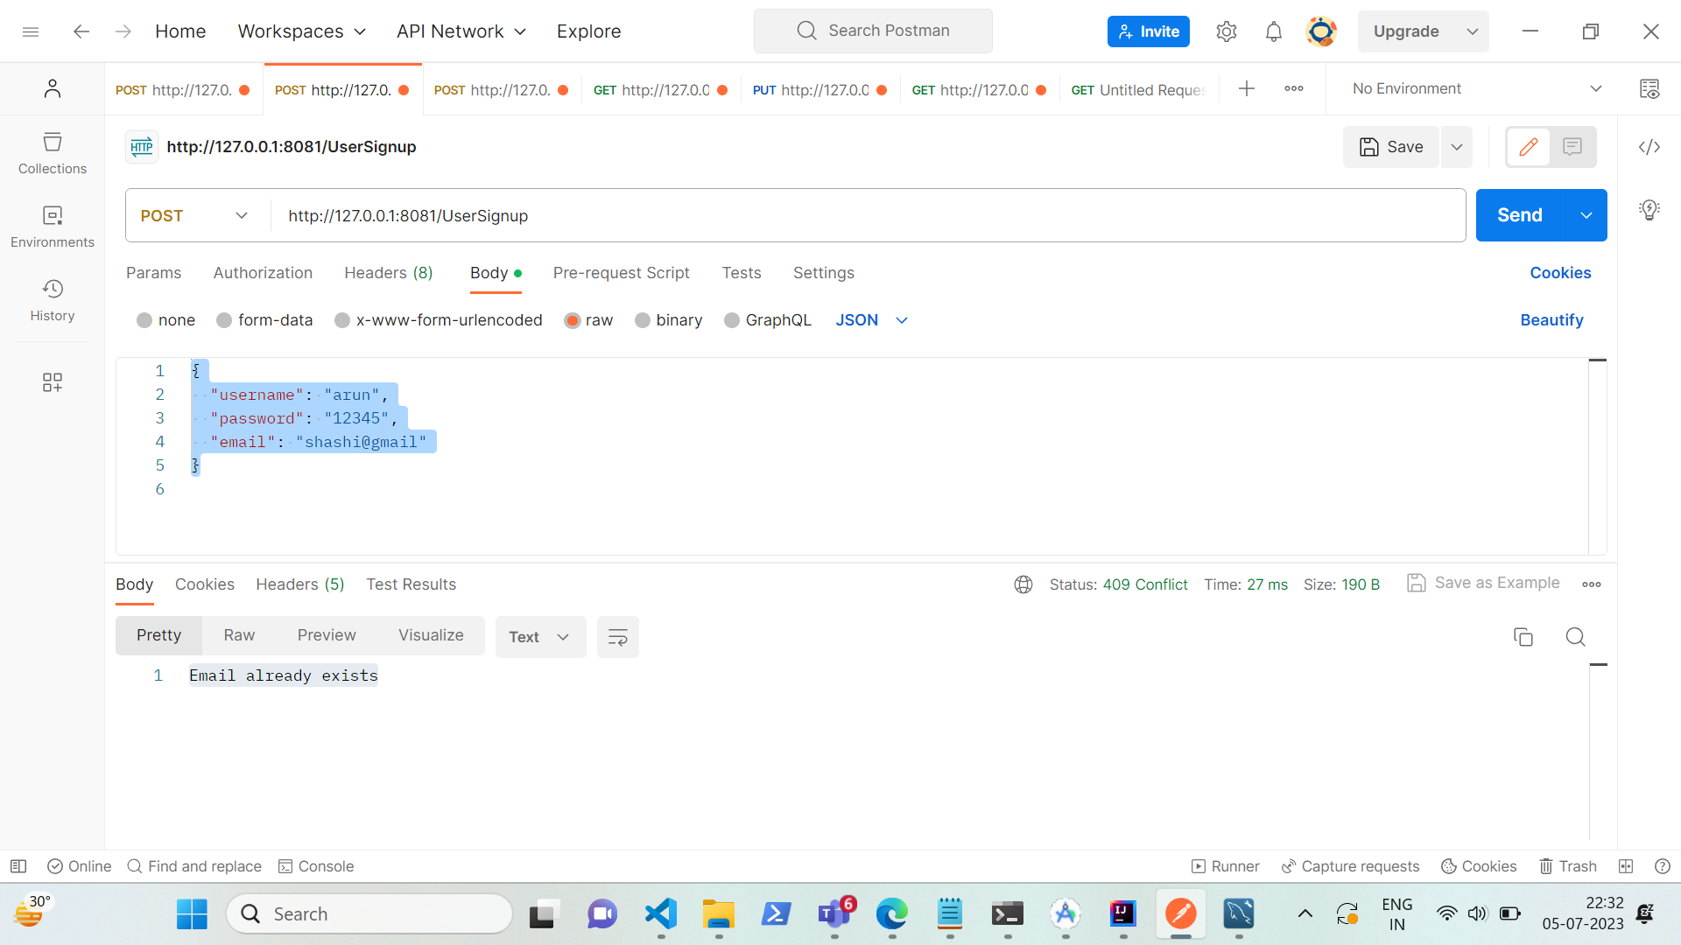Open the POST method dropdown
1681x945 pixels.
click(241, 215)
